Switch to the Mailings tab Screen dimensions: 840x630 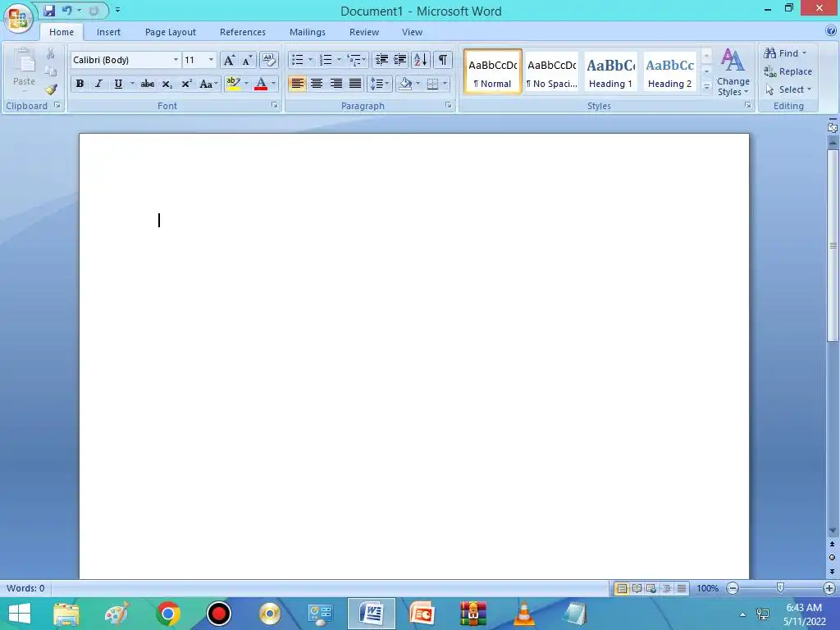[308, 32]
